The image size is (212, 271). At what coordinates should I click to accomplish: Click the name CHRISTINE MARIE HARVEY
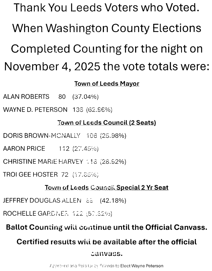(x=43, y=162)
